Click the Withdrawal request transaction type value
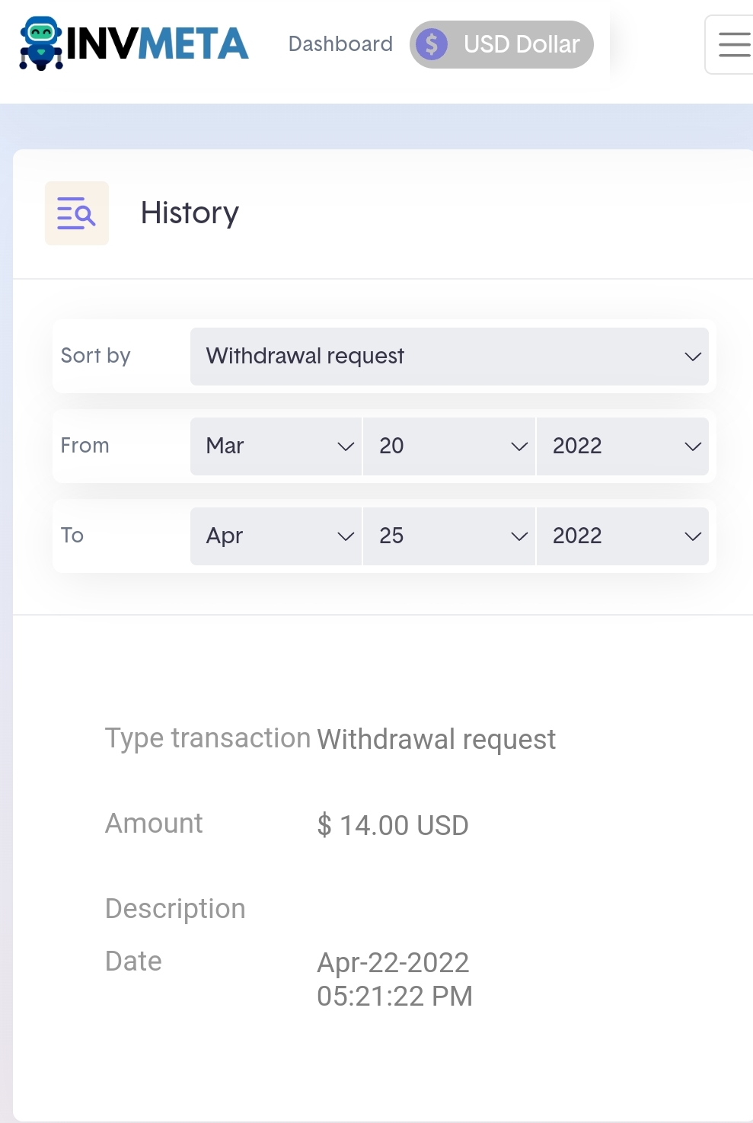This screenshot has height=1123, width=753. (436, 739)
